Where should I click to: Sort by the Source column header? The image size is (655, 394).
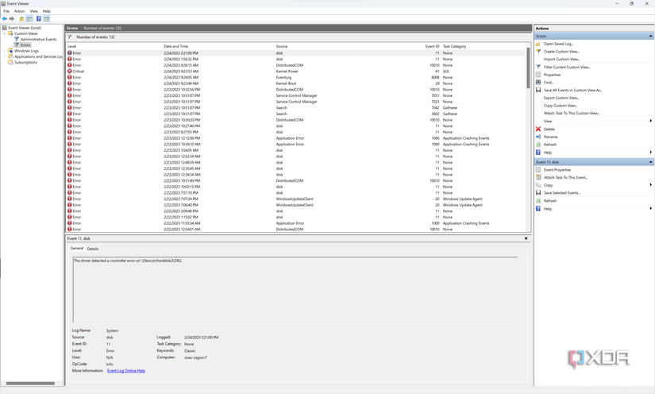[x=316, y=46]
